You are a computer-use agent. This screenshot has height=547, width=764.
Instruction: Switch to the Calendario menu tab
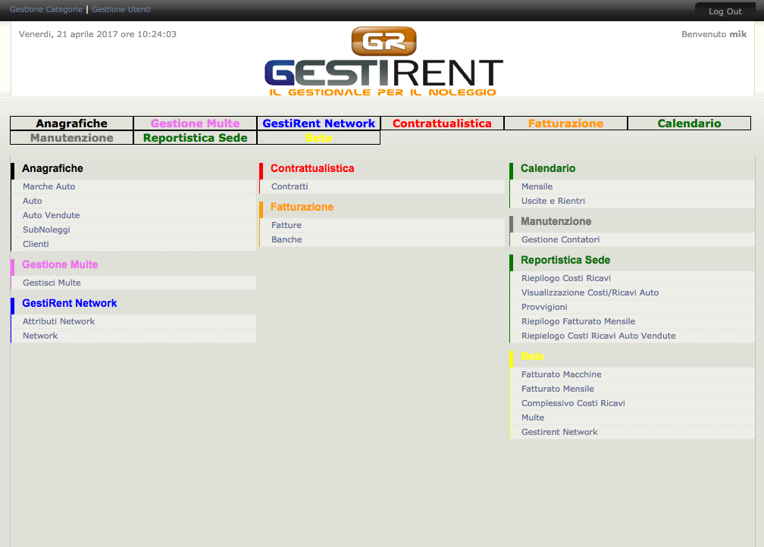[x=689, y=123]
